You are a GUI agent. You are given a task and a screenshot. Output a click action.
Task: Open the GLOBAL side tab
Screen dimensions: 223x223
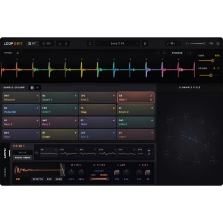pos(5,172)
